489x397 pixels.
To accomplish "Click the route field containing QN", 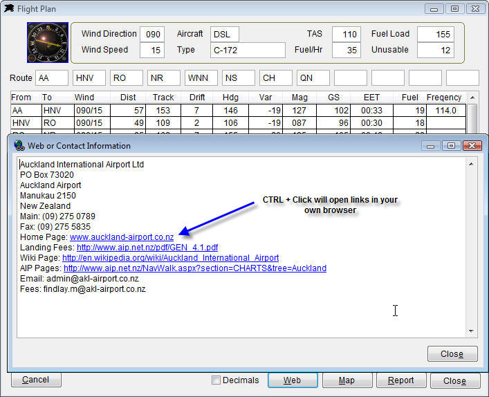I will point(313,77).
